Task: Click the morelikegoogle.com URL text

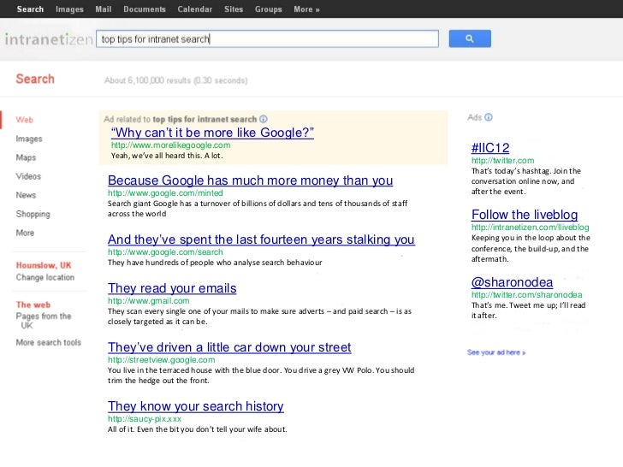Action: [170, 145]
